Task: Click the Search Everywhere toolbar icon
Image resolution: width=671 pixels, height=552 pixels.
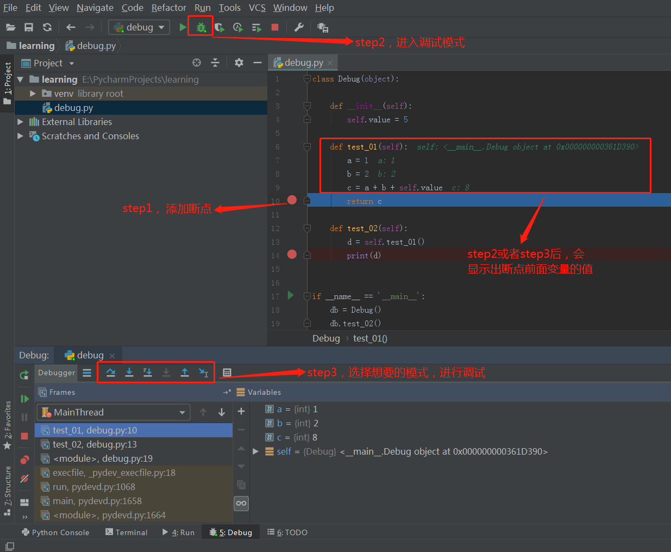Action: [x=323, y=28]
